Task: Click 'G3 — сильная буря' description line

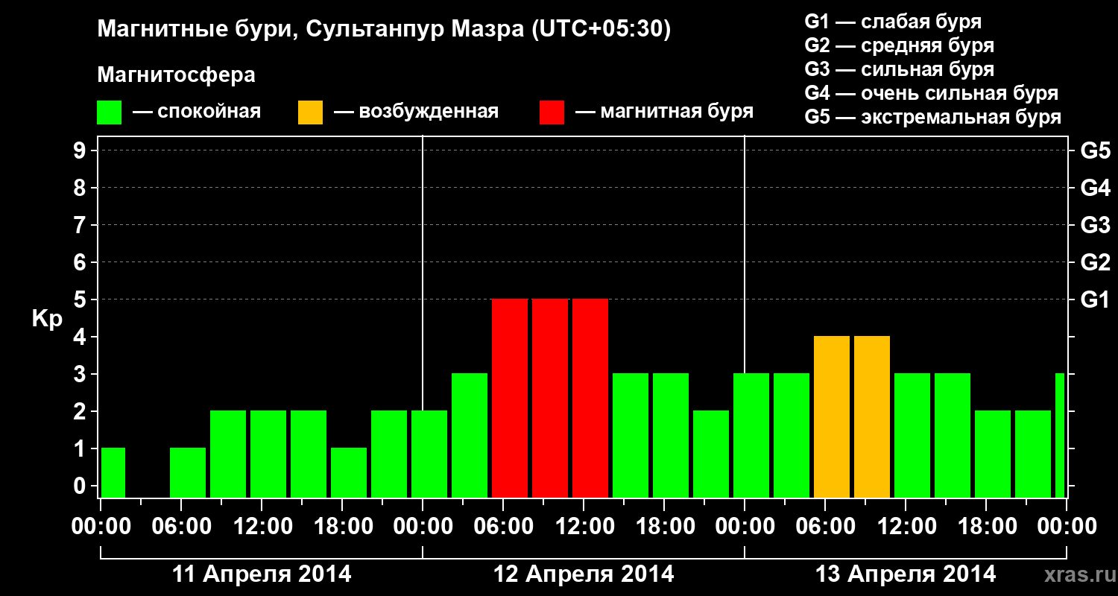Action: pyautogui.click(x=900, y=69)
